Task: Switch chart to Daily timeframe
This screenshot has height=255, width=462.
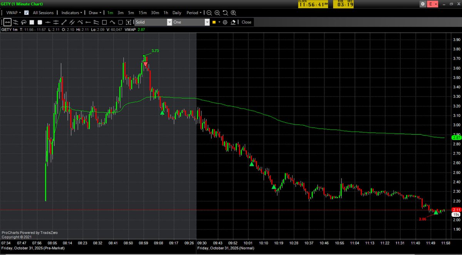Action: 176,13
